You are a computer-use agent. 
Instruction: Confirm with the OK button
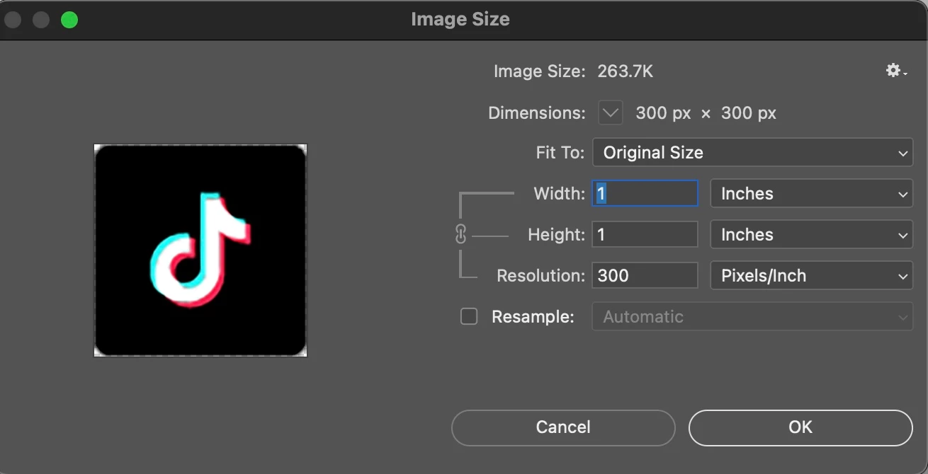[800, 427]
